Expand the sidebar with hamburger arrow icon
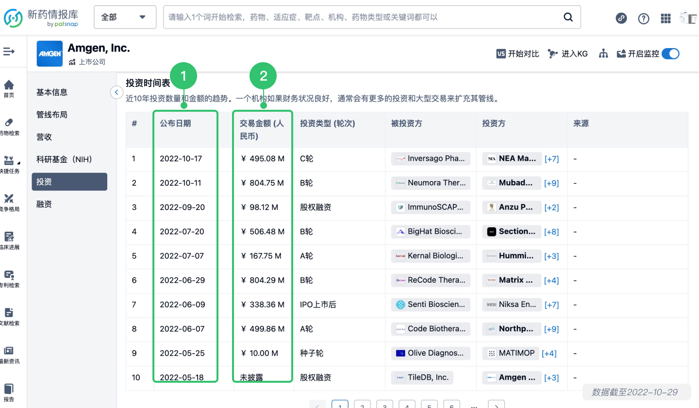Image resolution: width=699 pixels, height=408 pixels. [9, 51]
